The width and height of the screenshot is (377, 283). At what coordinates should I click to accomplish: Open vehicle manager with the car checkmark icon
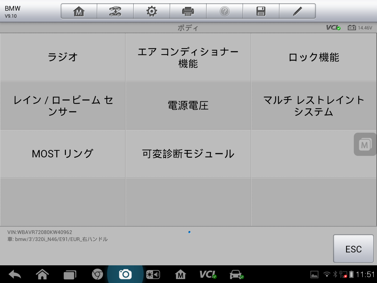click(x=236, y=273)
